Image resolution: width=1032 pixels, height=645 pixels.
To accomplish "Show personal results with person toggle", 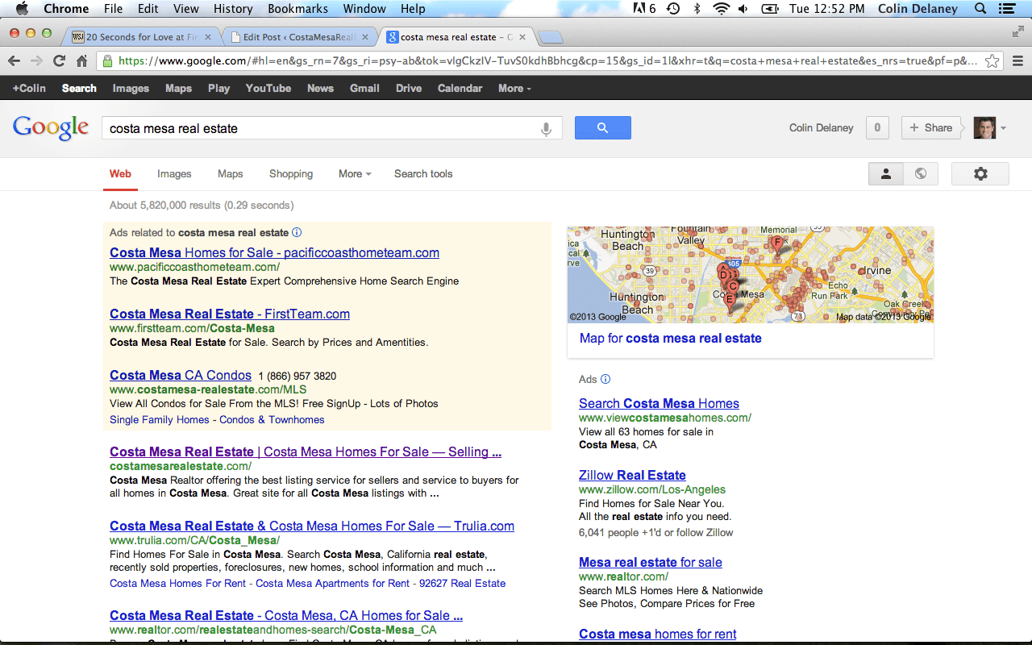I will 885,173.
